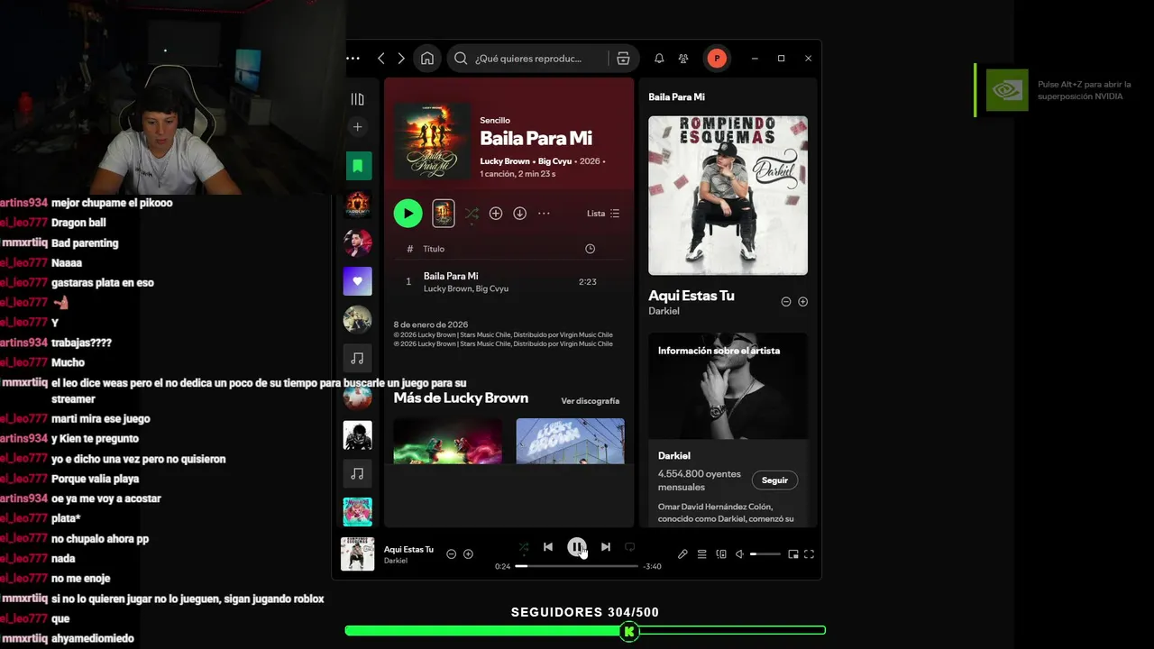Viewport: 1154px width, 649px height.
Task: Open Darkiel artist in player bar
Action: (396, 561)
